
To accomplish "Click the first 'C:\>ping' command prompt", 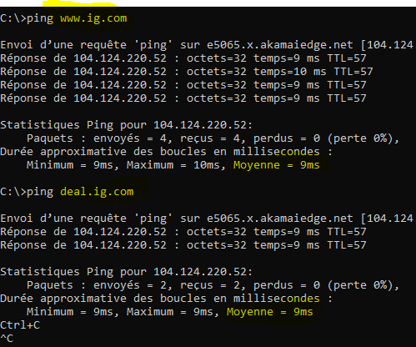I will coord(27,18).
